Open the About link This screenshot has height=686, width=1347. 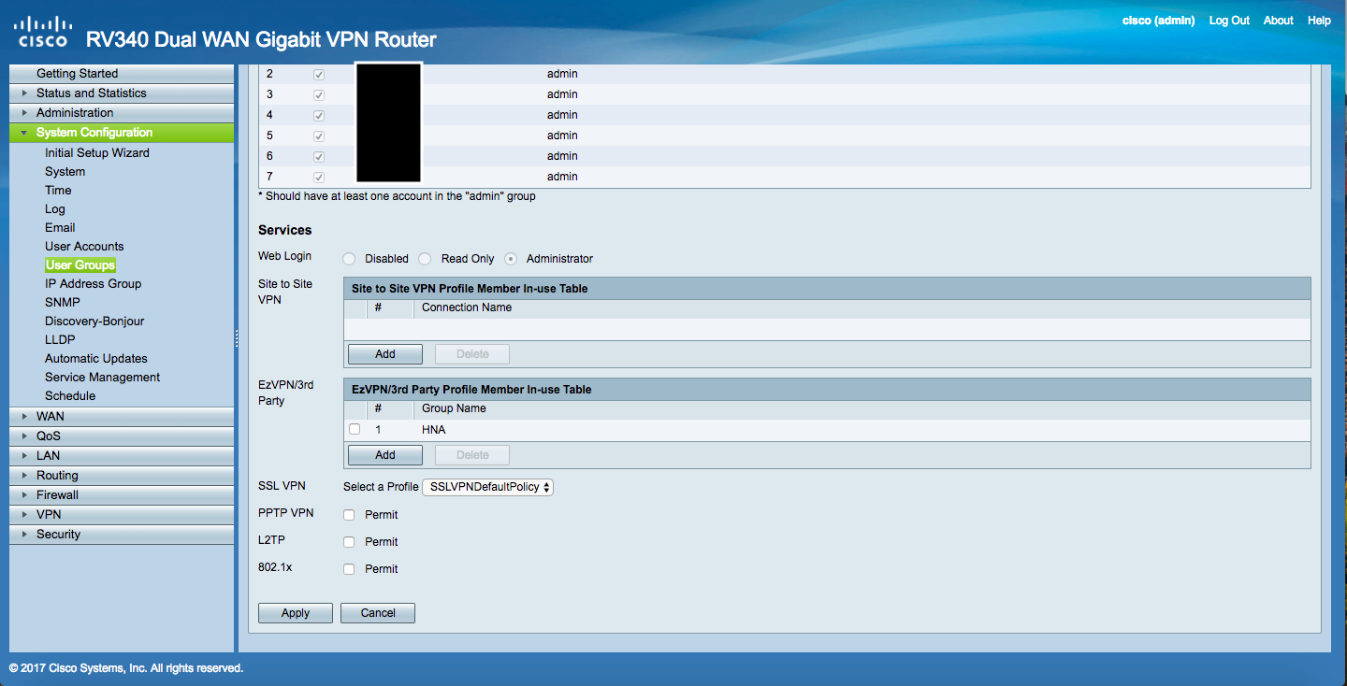pos(1278,21)
